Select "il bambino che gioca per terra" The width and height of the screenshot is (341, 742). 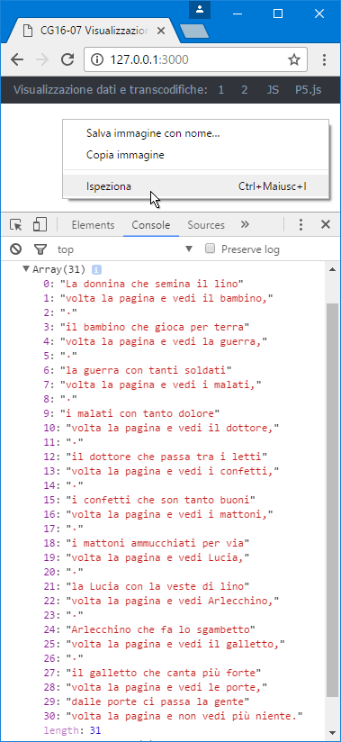tap(155, 327)
